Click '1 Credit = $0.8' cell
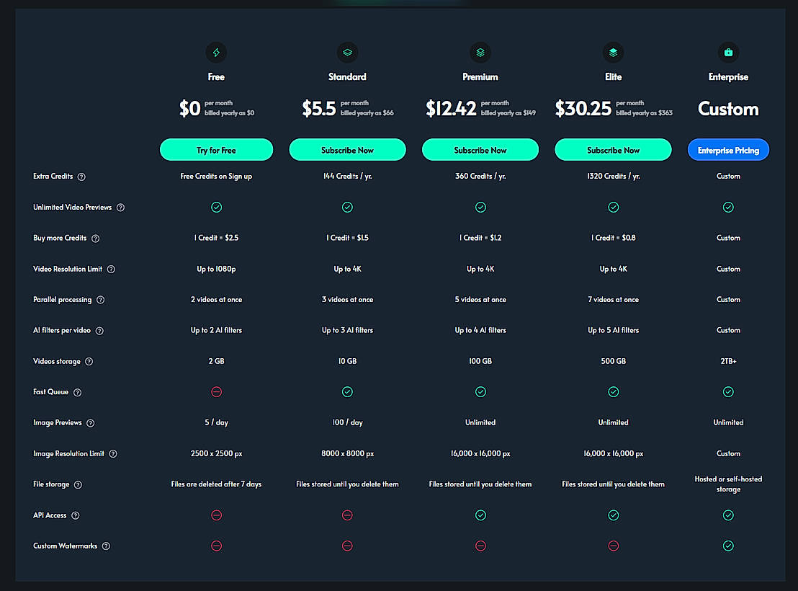The image size is (798, 591). (613, 238)
